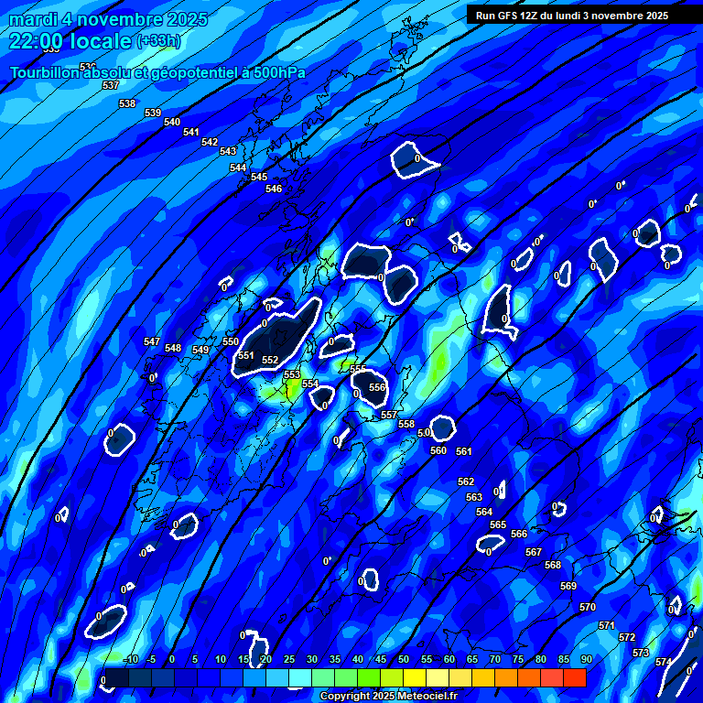Click the bright green legend swatch between 40 and 45

[x=369, y=677]
